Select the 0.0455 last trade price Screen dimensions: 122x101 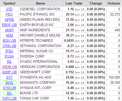coord(69,40)
